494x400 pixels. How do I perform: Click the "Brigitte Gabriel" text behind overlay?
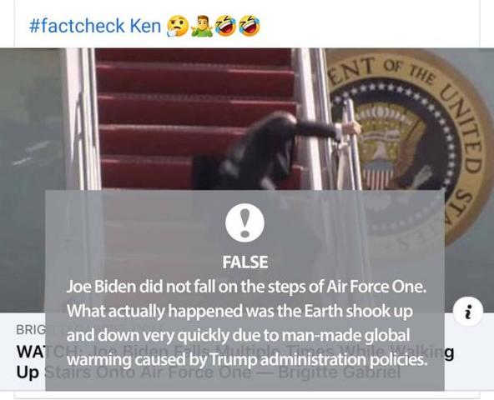point(340,373)
